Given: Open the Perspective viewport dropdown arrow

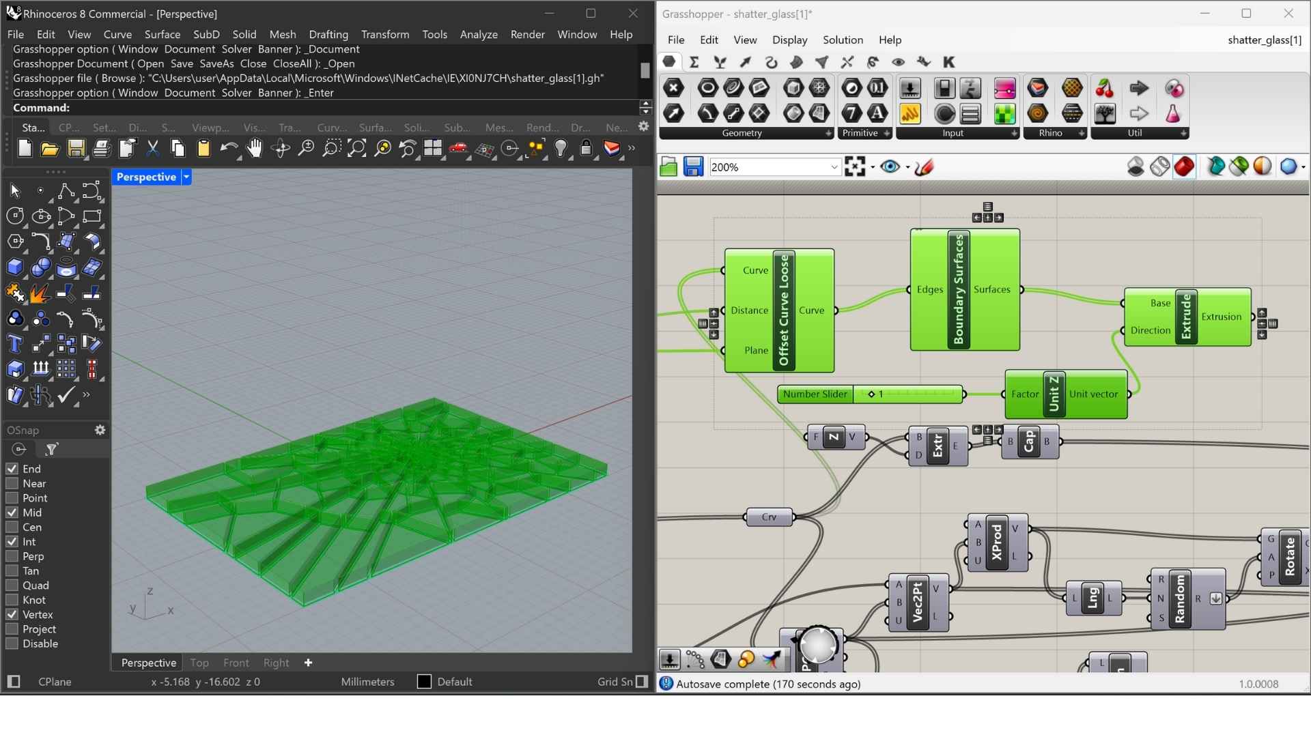Looking at the screenshot, I should click(x=186, y=177).
